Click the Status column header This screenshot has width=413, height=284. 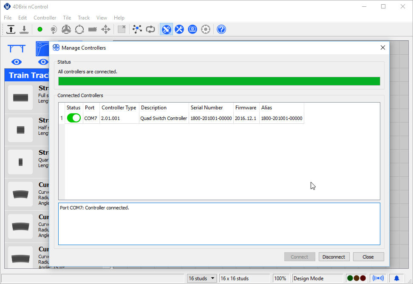(74, 107)
